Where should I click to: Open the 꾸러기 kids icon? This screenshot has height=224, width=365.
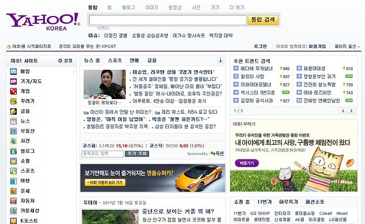pyautogui.click(x=14, y=101)
